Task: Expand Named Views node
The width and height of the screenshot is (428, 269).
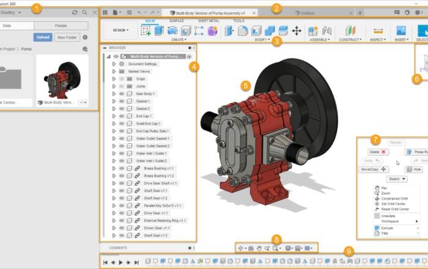Action: point(114,71)
